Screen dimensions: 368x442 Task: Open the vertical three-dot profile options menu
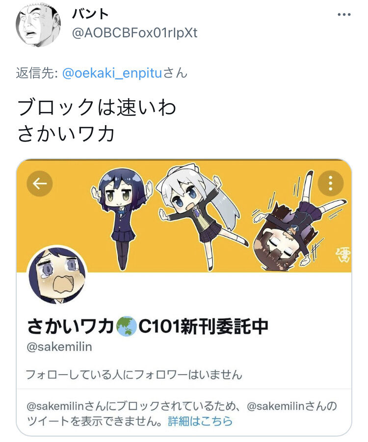331,183
